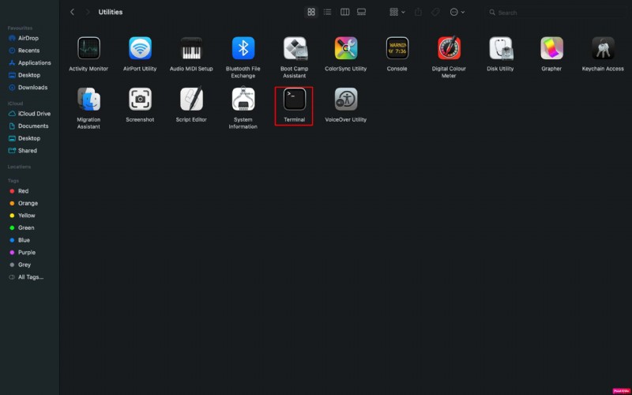Screen dimensions: 632x395
Task: Click the Edit Tags toolbar button
Action: coord(435,12)
